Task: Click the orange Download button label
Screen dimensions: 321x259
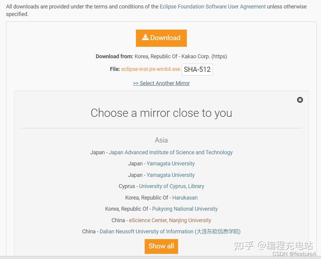Action: click(165, 38)
